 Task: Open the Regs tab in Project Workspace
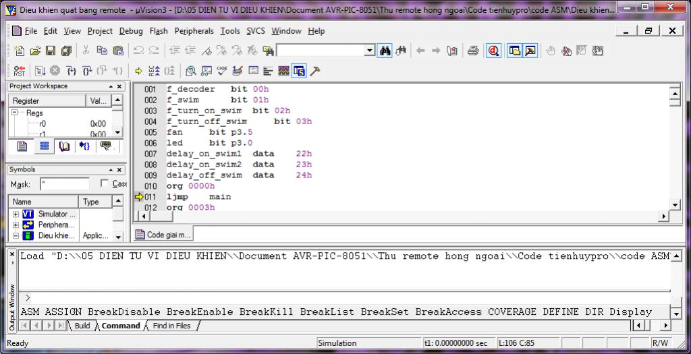(44, 146)
